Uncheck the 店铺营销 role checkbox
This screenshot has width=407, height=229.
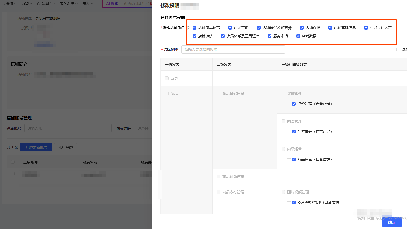pos(230,28)
